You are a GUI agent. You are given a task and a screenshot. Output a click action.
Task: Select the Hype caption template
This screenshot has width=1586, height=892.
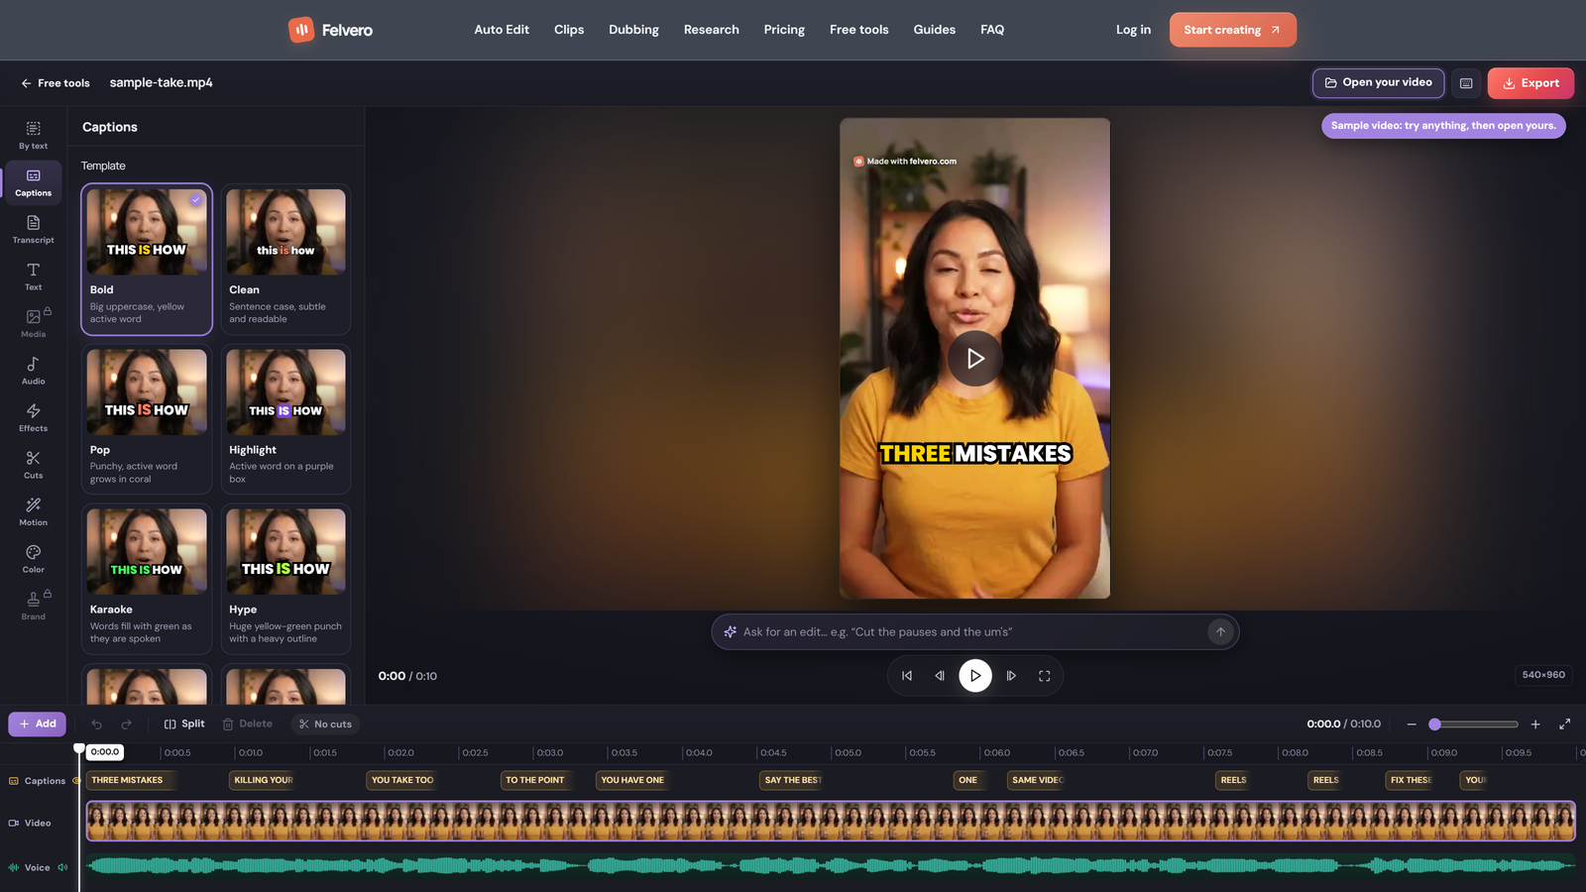pyautogui.click(x=285, y=580)
